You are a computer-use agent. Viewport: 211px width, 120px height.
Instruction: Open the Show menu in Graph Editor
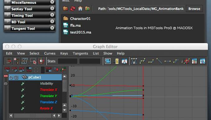tap(108, 53)
